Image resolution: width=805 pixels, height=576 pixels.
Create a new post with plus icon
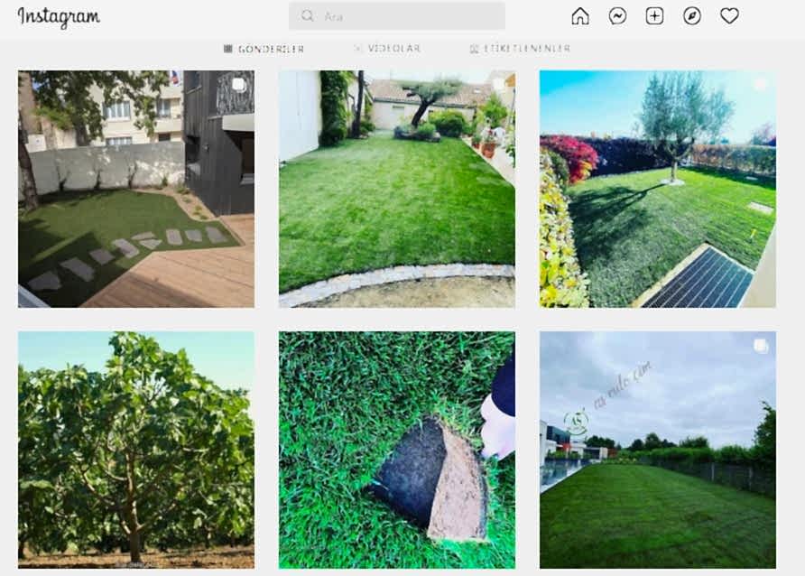tap(655, 16)
